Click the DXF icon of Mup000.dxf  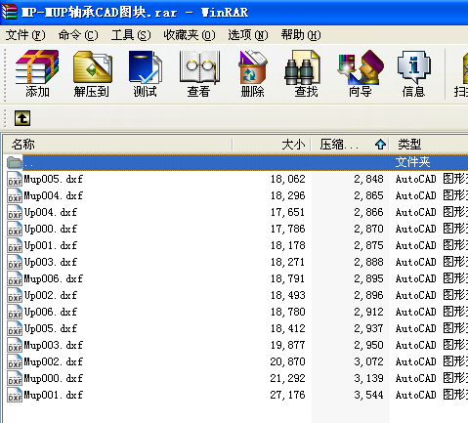(15, 378)
